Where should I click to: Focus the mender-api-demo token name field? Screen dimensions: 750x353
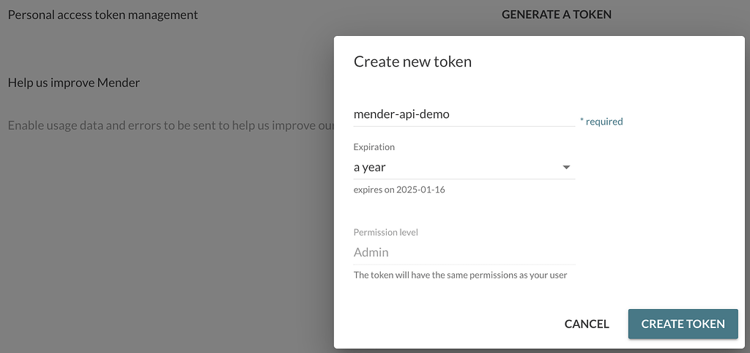pos(463,114)
